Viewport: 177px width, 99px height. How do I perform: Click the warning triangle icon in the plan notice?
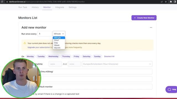click(x=25, y=43)
